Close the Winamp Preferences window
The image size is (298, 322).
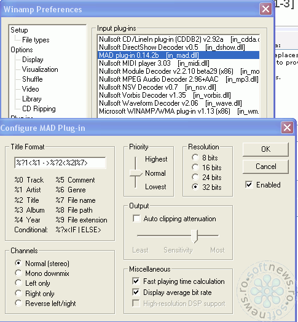coord(265,9)
